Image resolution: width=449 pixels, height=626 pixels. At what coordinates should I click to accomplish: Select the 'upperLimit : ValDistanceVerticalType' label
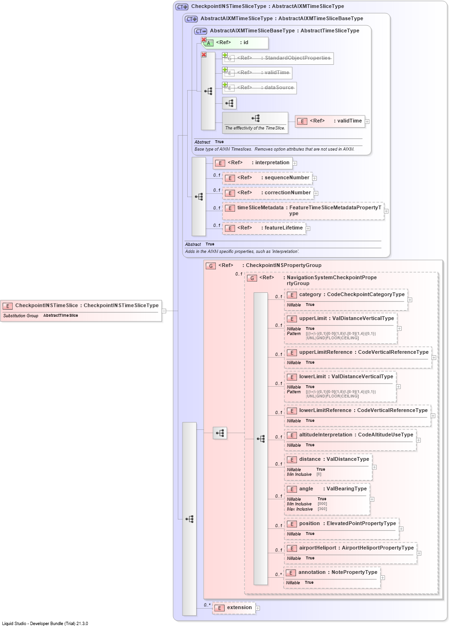point(347,319)
